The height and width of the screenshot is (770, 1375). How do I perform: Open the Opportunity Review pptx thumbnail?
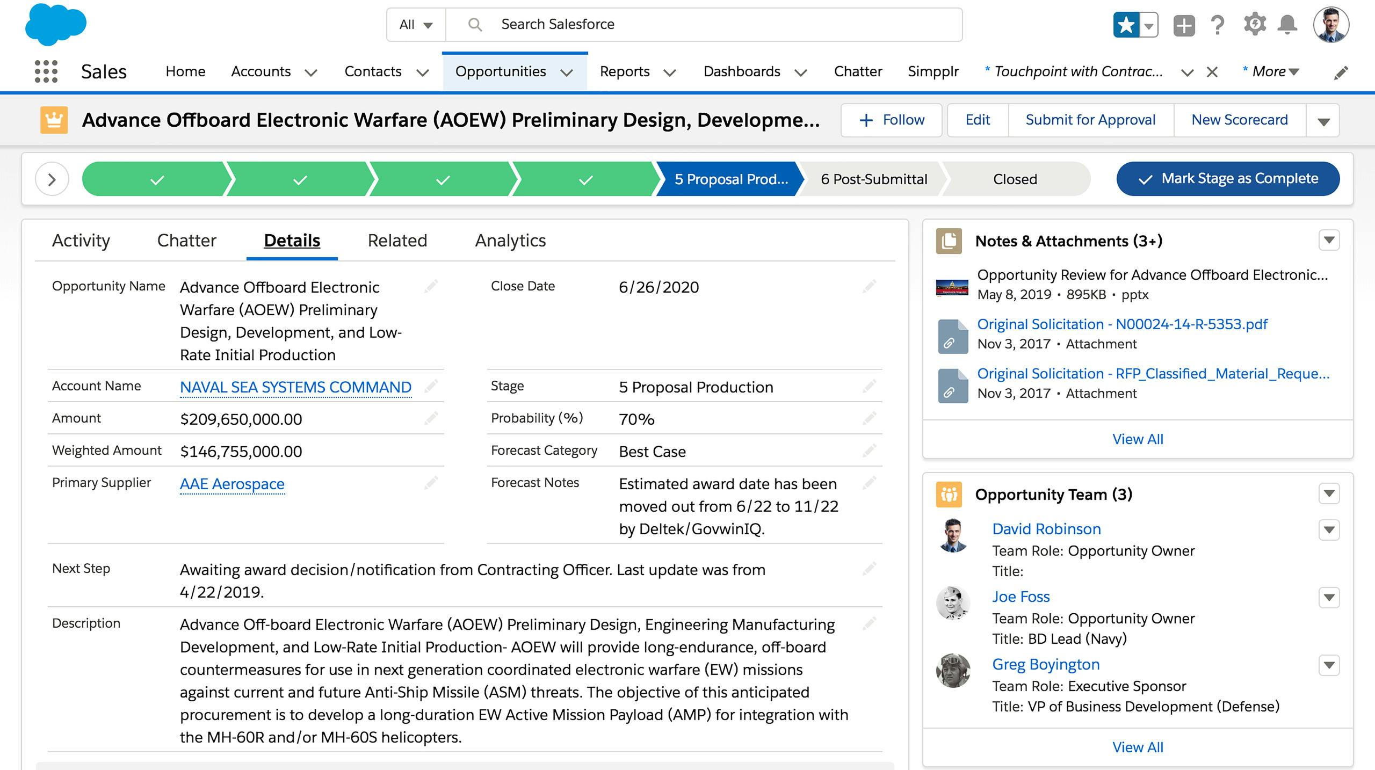952,288
